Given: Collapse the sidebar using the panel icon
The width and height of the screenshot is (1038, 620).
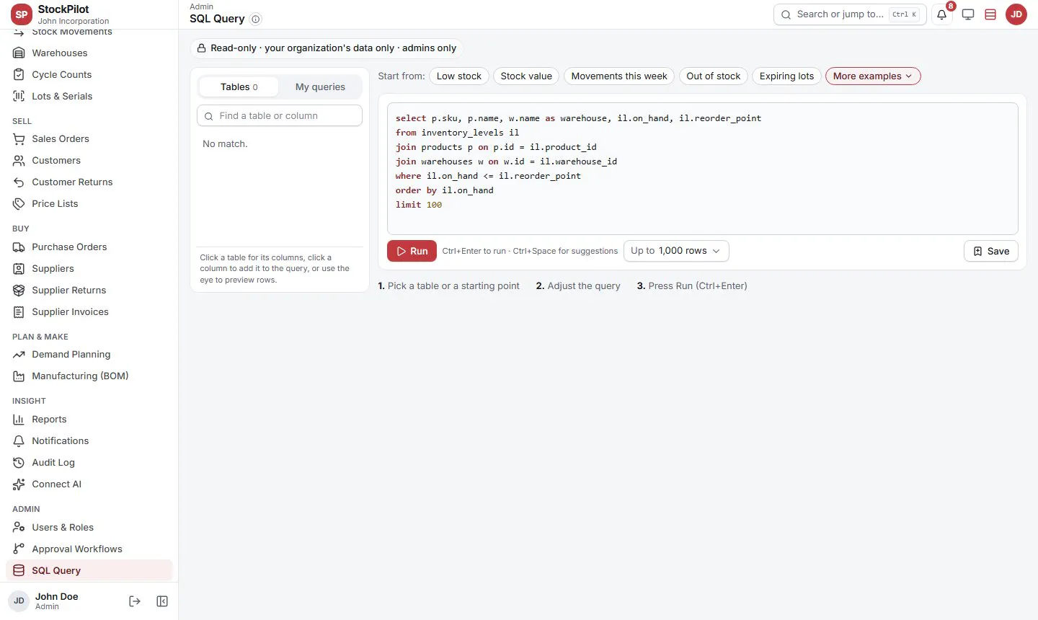Looking at the screenshot, I should coord(162,601).
